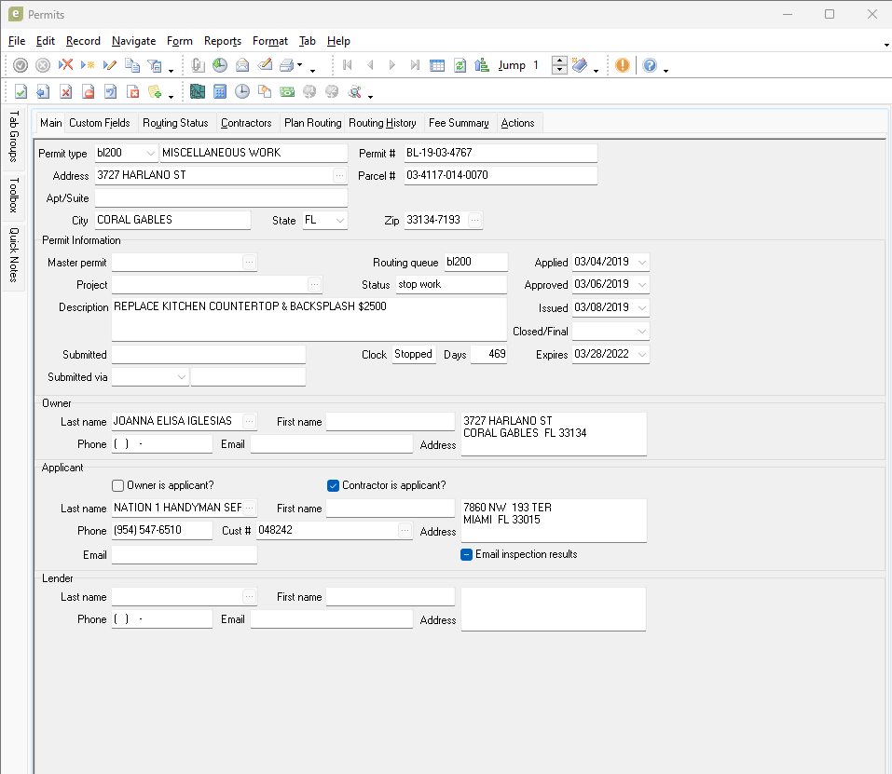Click the grid table view icon
This screenshot has width=892, height=774.
[437, 65]
